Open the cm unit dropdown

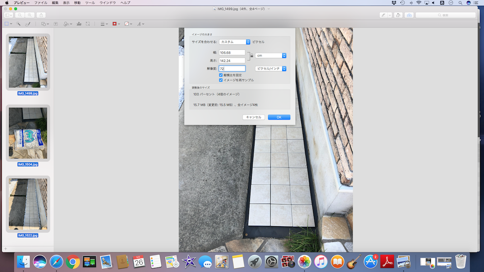(x=270, y=55)
